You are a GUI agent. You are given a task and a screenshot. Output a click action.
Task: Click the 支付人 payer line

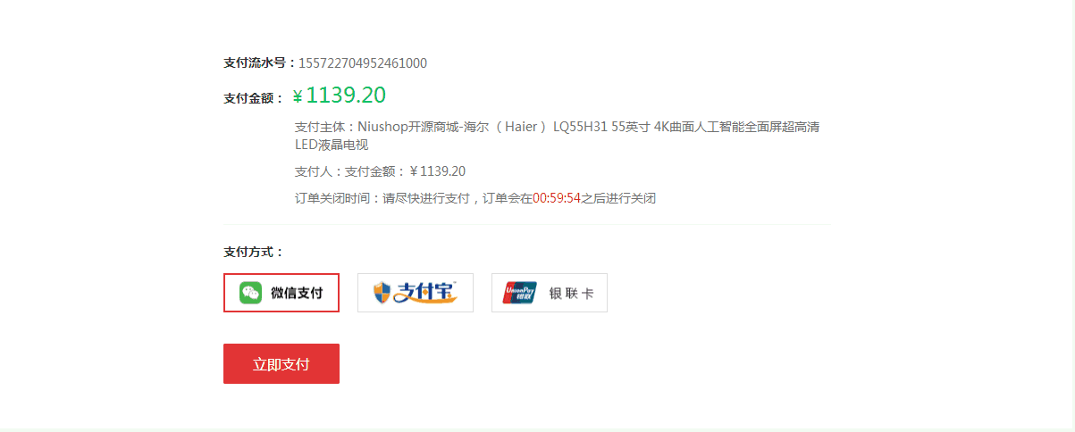(x=380, y=171)
